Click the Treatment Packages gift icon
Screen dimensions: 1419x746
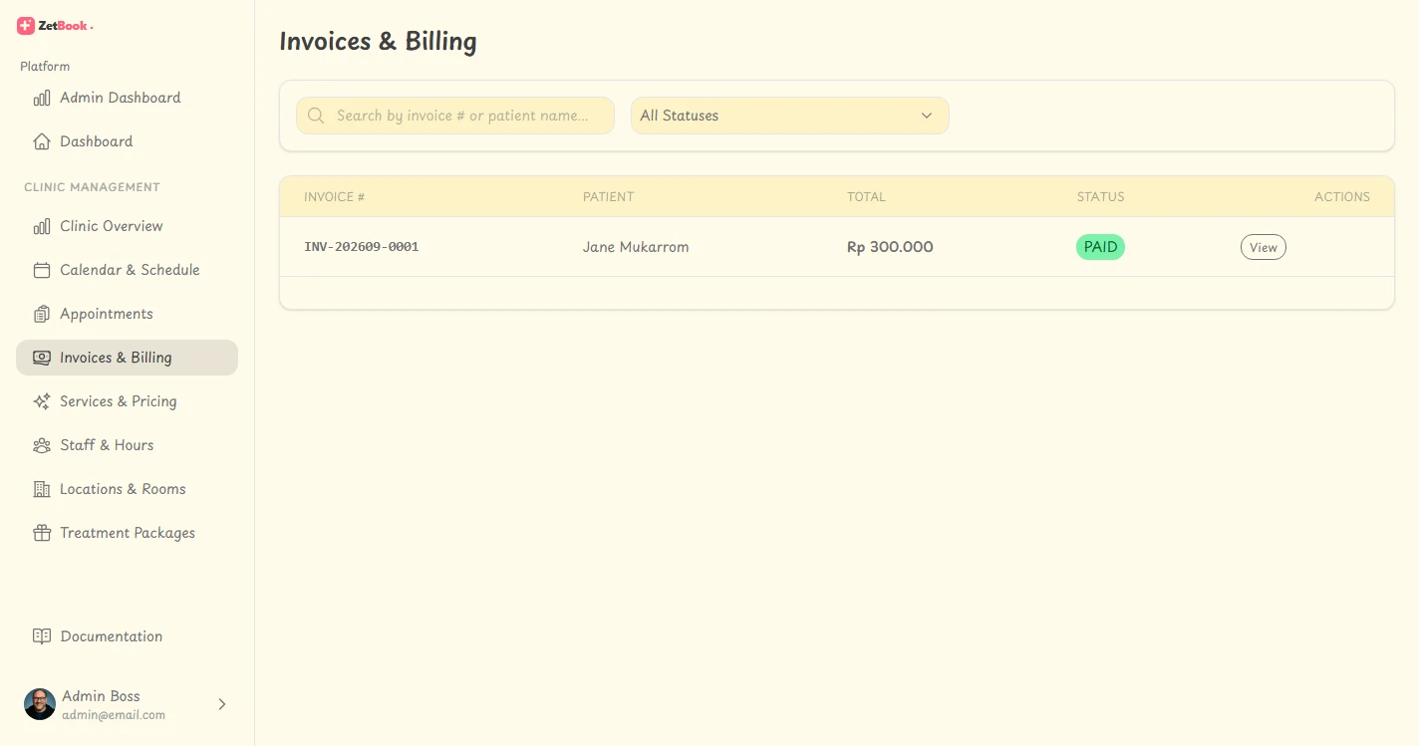pyautogui.click(x=42, y=533)
